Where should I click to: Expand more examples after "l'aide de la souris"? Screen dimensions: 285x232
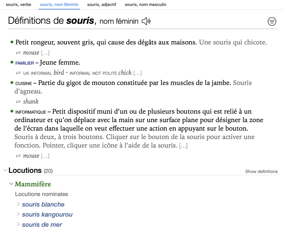coord(183,146)
